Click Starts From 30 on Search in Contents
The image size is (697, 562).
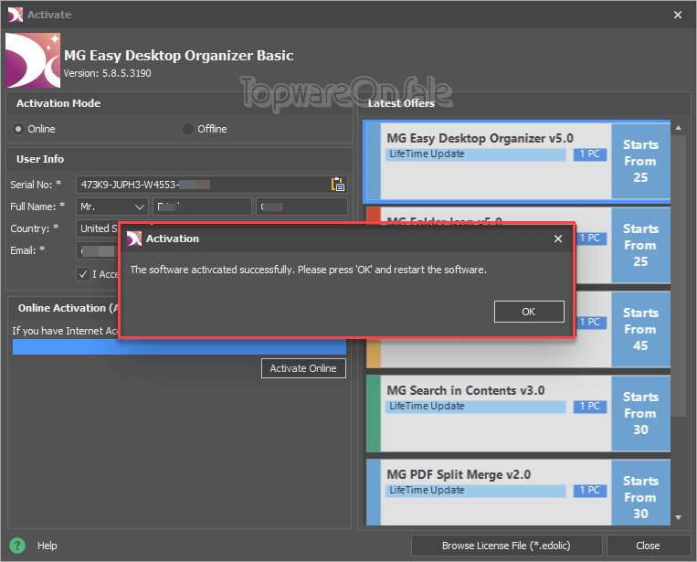(x=640, y=413)
